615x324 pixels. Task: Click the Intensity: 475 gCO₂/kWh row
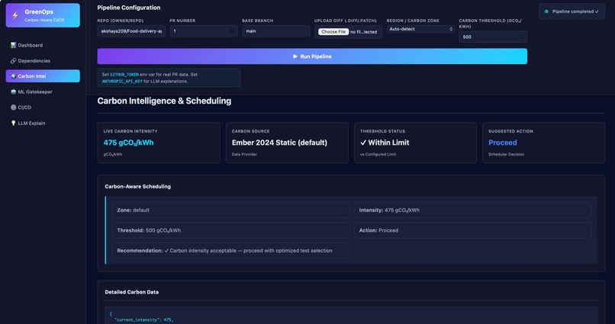[472, 210]
